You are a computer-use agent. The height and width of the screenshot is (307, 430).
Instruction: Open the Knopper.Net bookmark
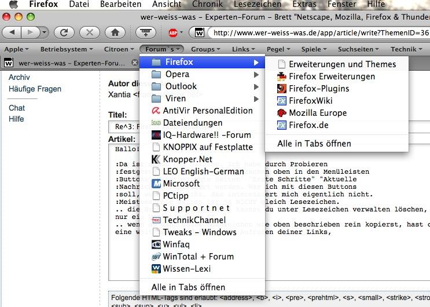(x=188, y=159)
